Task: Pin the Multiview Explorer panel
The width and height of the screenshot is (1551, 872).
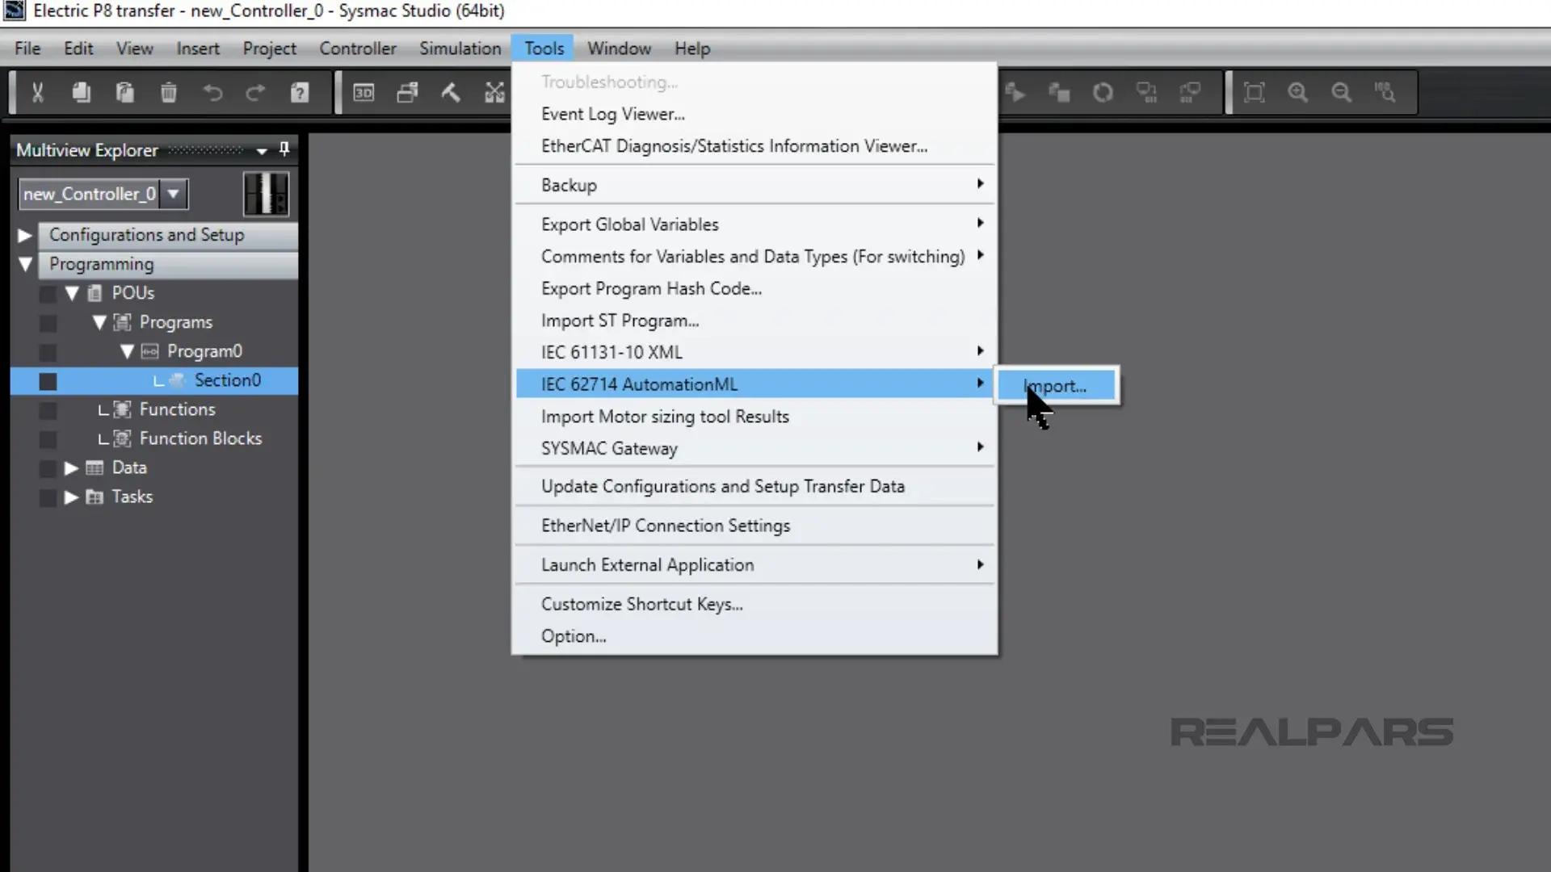Action: (x=284, y=149)
